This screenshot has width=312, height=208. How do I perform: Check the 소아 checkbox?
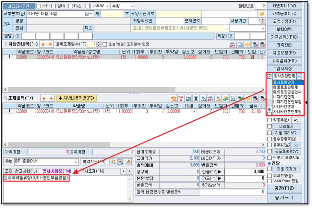tap(38, 6)
